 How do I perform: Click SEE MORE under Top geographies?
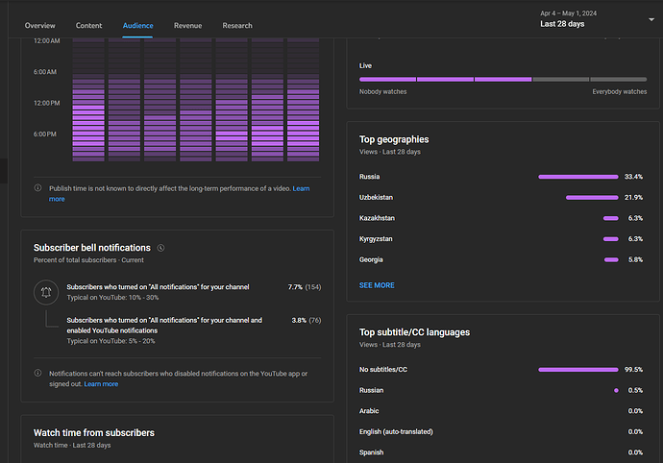tap(377, 285)
